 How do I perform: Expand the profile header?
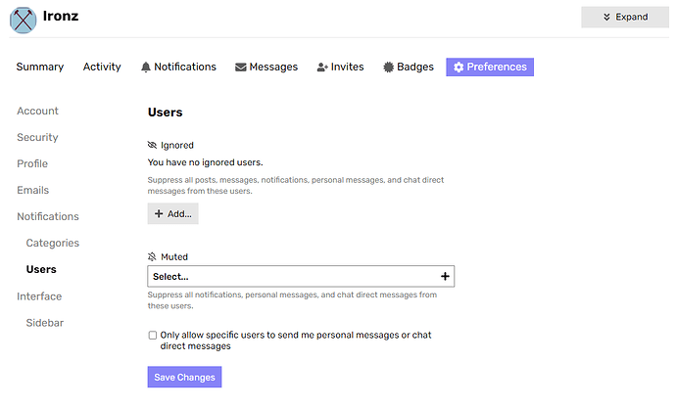click(625, 17)
